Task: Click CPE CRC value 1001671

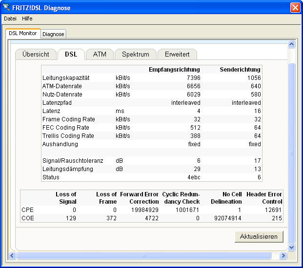Action: 187,210
